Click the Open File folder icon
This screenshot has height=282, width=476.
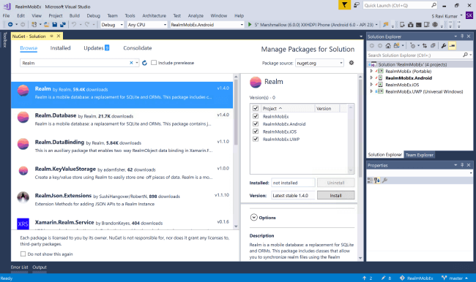[x=46, y=25]
